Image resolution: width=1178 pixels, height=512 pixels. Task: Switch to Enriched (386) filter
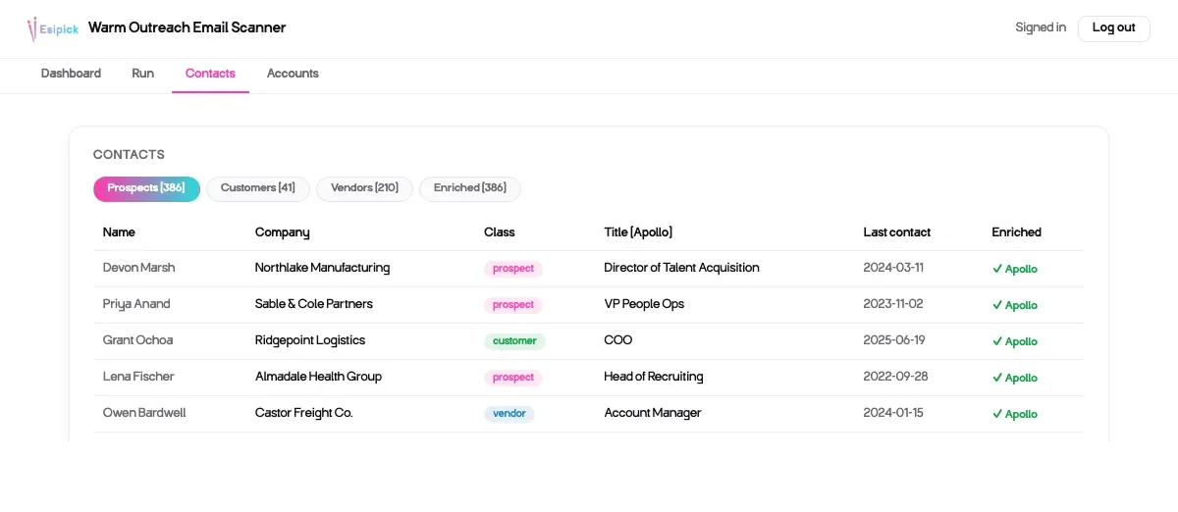(470, 188)
